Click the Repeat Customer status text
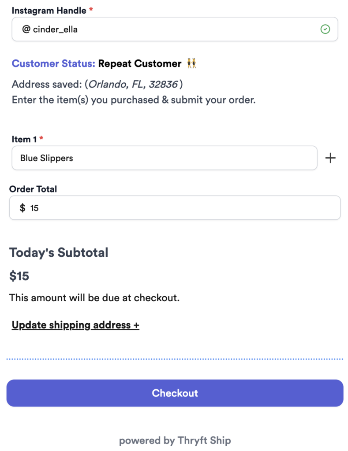This screenshot has width=348, height=451. tap(140, 63)
